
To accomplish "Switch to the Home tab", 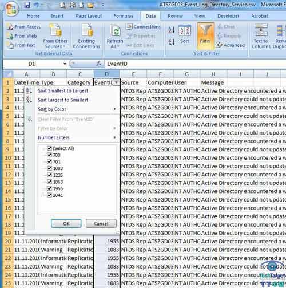I will [x=33, y=16].
